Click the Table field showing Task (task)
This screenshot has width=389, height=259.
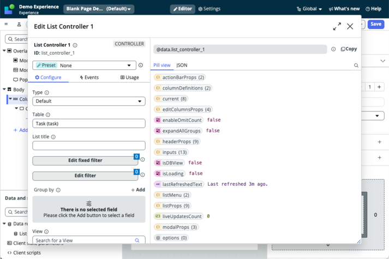click(x=89, y=123)
